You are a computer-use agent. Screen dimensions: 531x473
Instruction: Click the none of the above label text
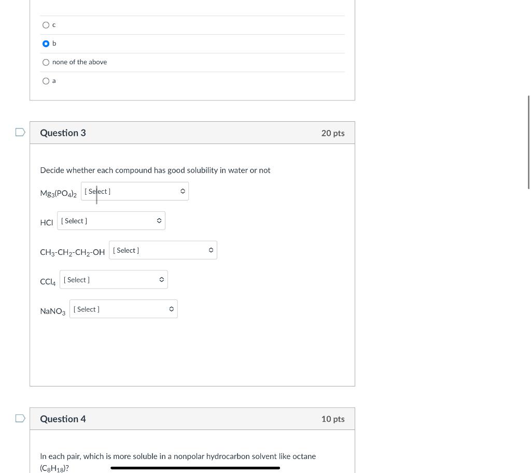pyautogui.click(x=79, y=62)
